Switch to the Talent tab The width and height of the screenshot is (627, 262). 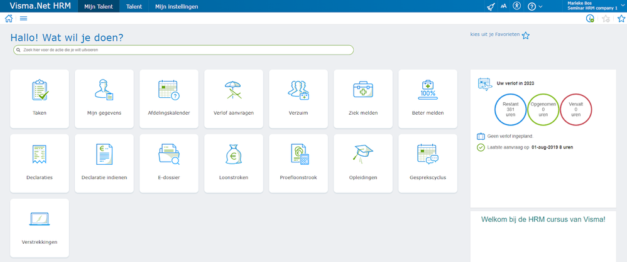(134, 6)
